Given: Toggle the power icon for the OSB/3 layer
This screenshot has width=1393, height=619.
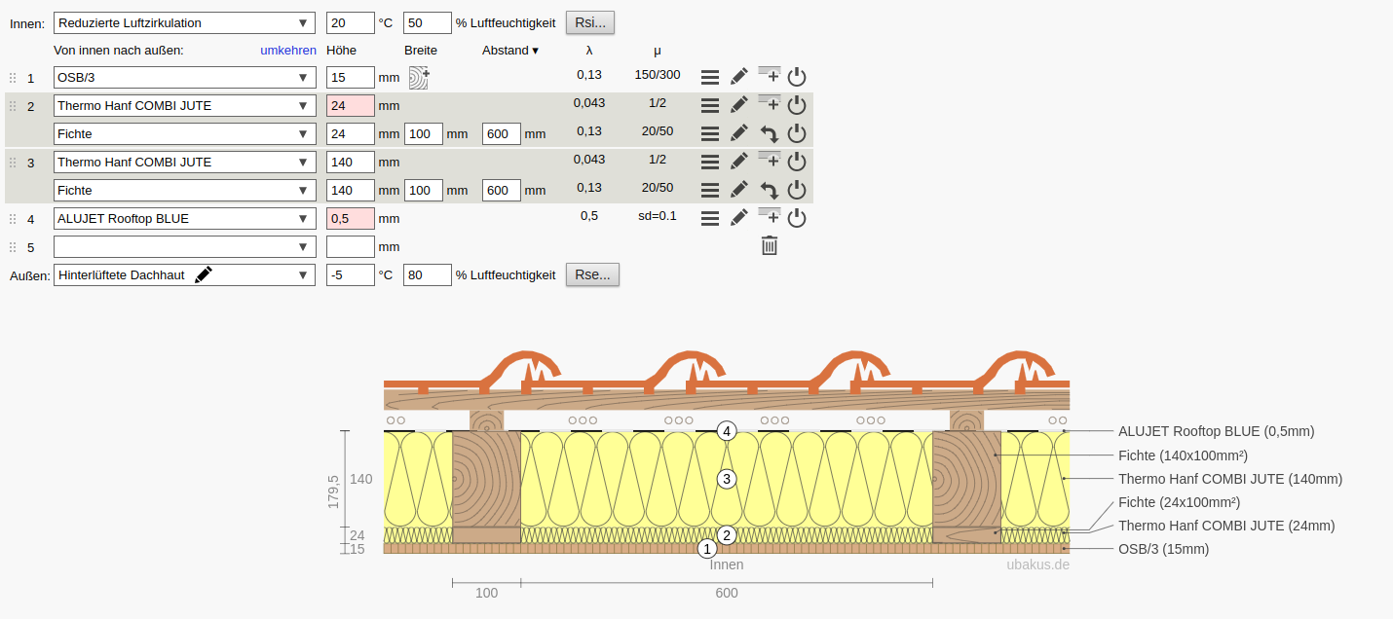Looking at the screenshot, I should point(797,77).
